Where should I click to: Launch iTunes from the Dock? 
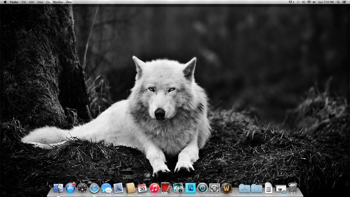[x=154, y=188]
